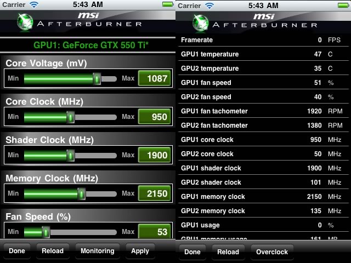
Task: Tap Done on the overclock screen
Action: (x=17, y=251)
